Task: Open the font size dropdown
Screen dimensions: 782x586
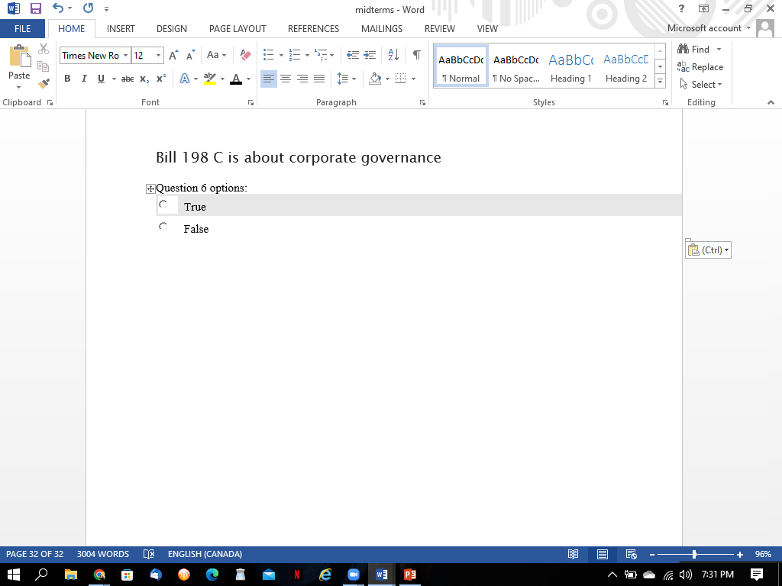Action: point(157,55)
